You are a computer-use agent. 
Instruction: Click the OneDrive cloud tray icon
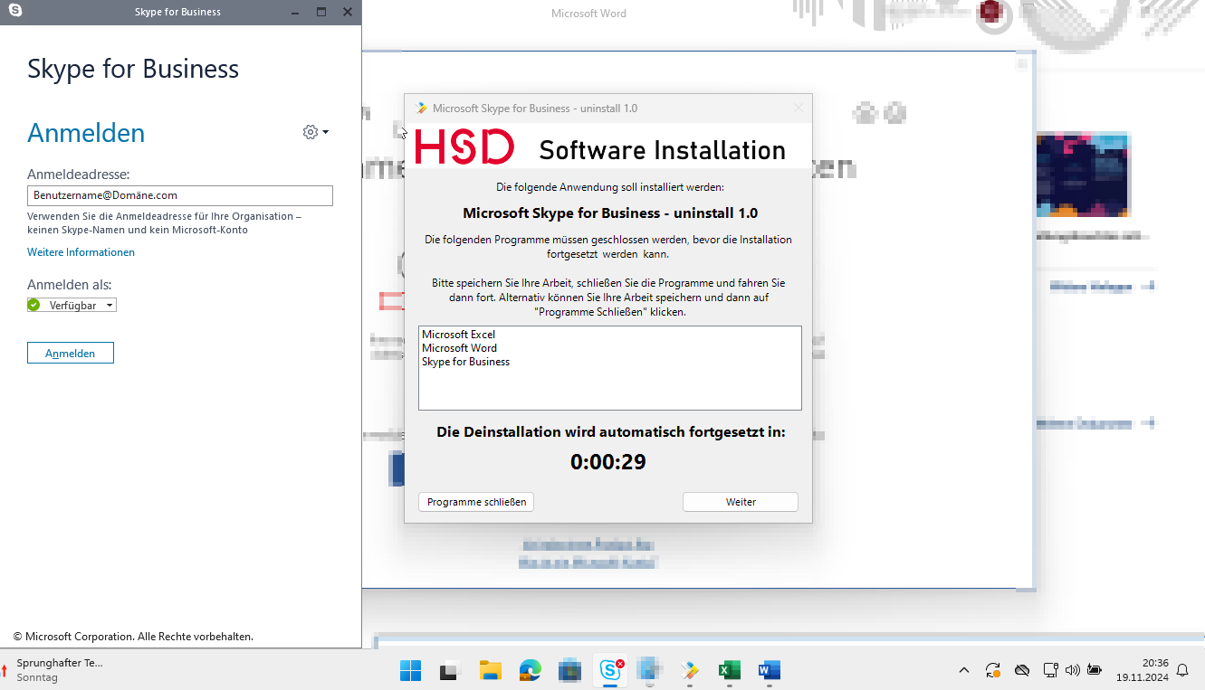[x=1022, y=671]
